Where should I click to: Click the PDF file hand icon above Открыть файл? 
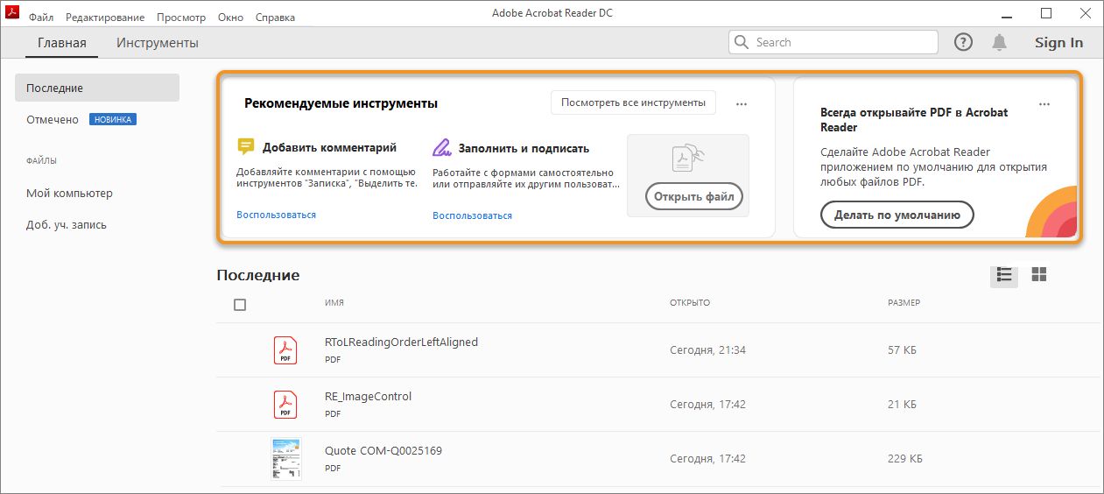[688, 157]
